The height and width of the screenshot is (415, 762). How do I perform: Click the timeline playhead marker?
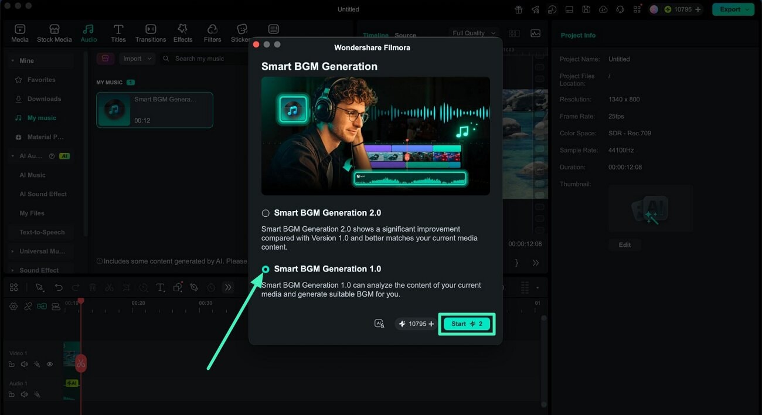tap(81, 301)
